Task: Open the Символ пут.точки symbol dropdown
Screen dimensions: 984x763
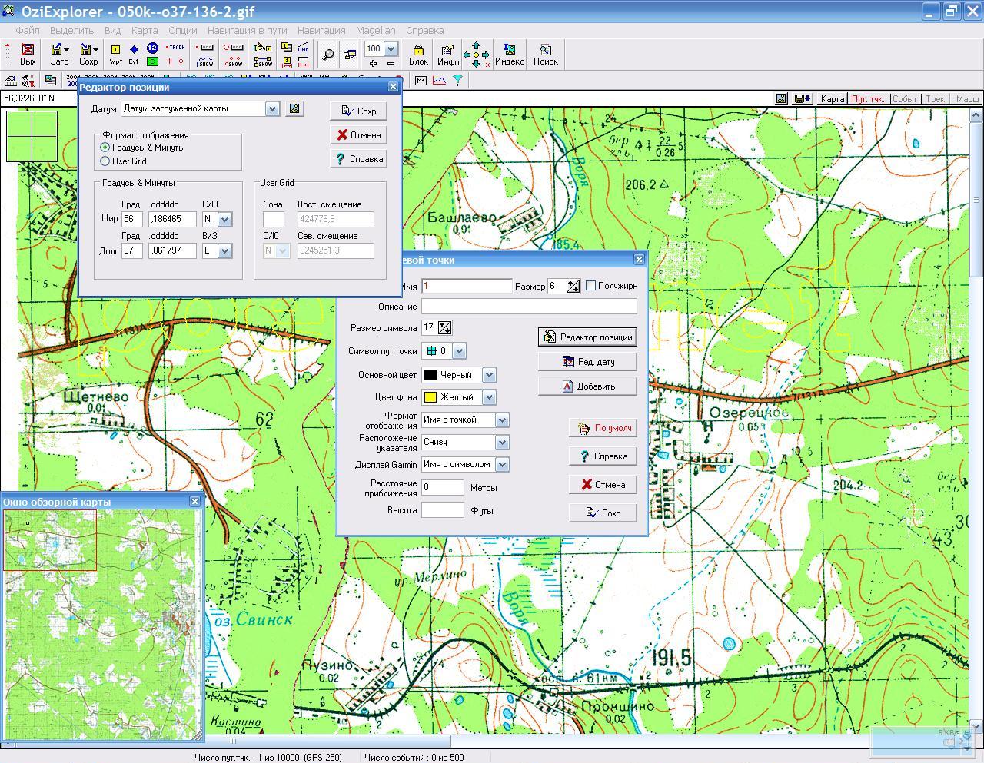Action: (459, 351)
